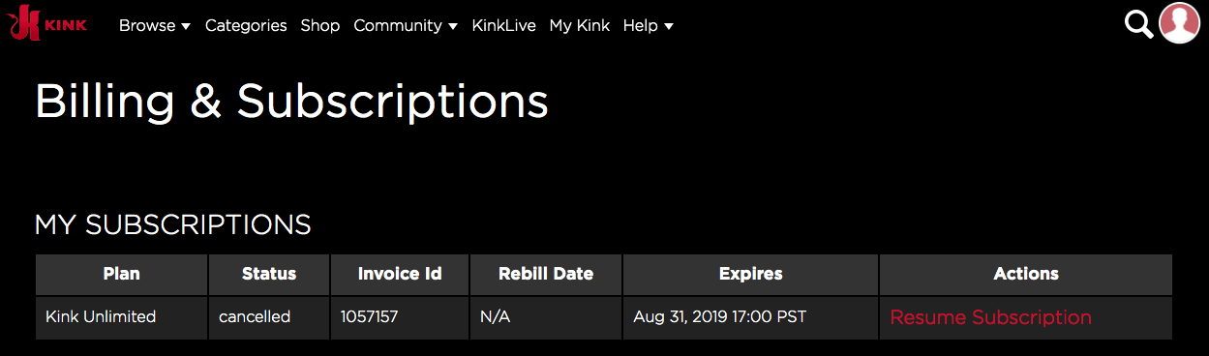Select the Status column header
The height and width of the screenshot is (356, 1209).
269,275
